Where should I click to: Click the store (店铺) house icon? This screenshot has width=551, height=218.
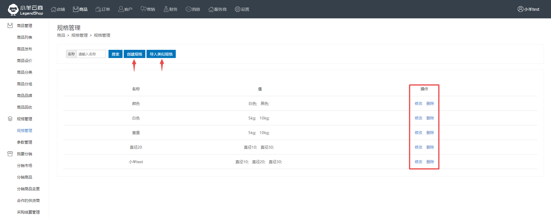[x=53, y=9]
